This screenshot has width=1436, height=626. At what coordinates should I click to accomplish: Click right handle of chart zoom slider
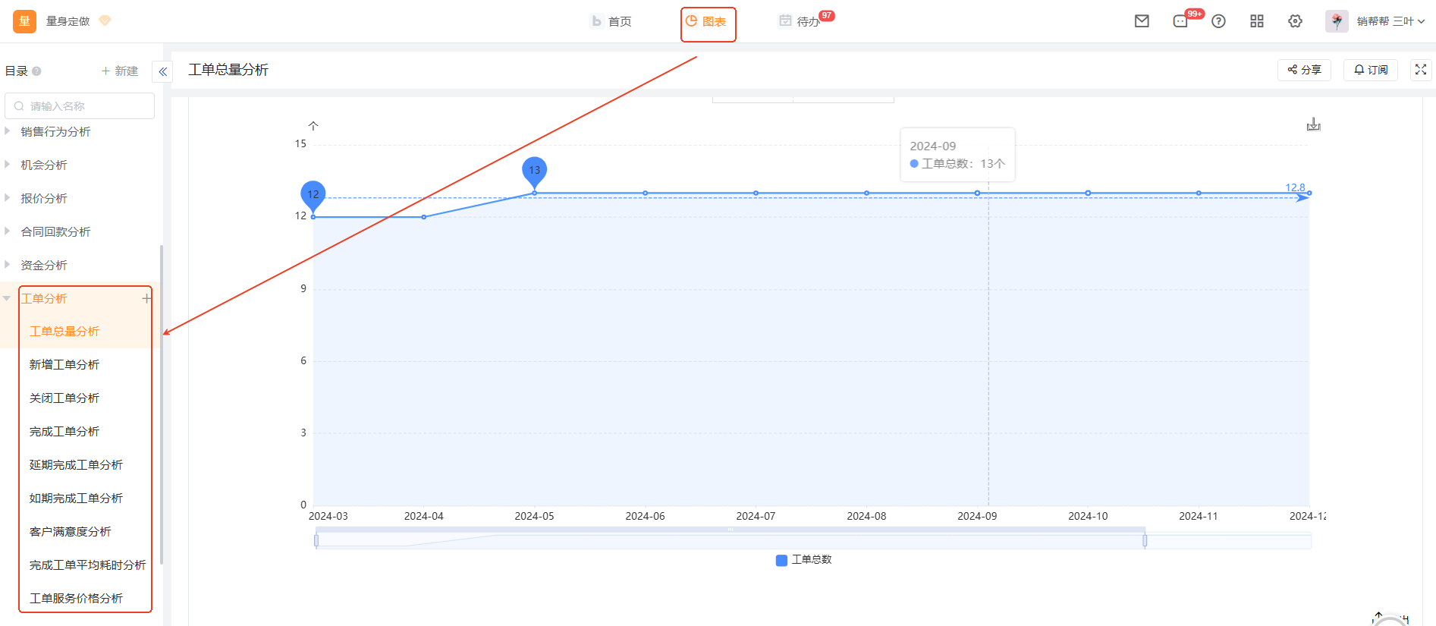click(1145, 541)
